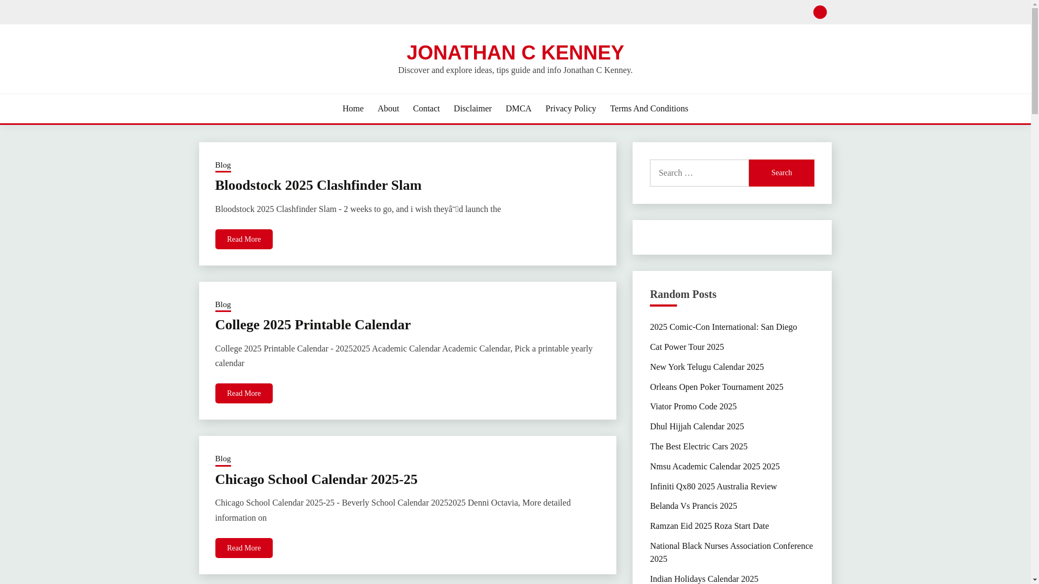The width and height of the screenshot is (1039, 584).
Task: Open the About page
Action: point(388,109)
